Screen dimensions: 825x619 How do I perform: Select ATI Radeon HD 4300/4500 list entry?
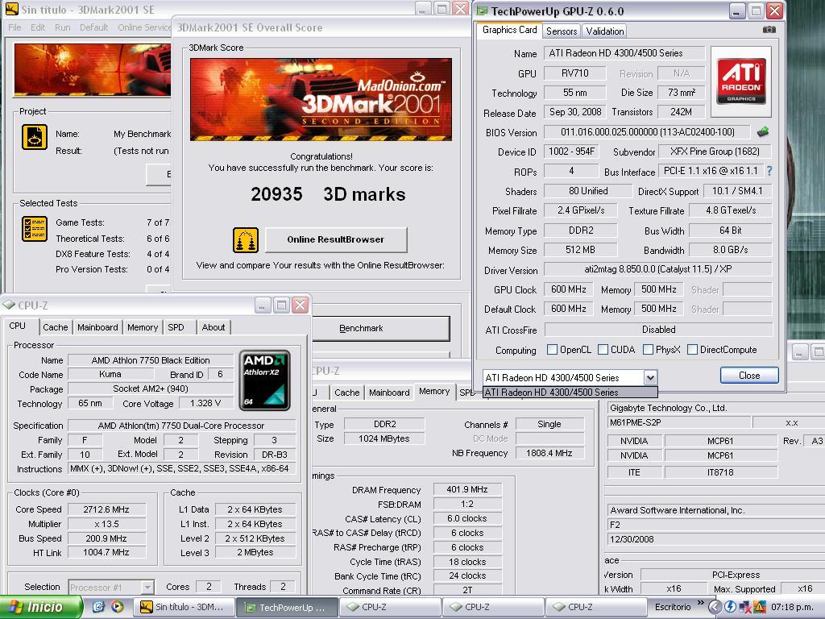click(x=570, y=393)
